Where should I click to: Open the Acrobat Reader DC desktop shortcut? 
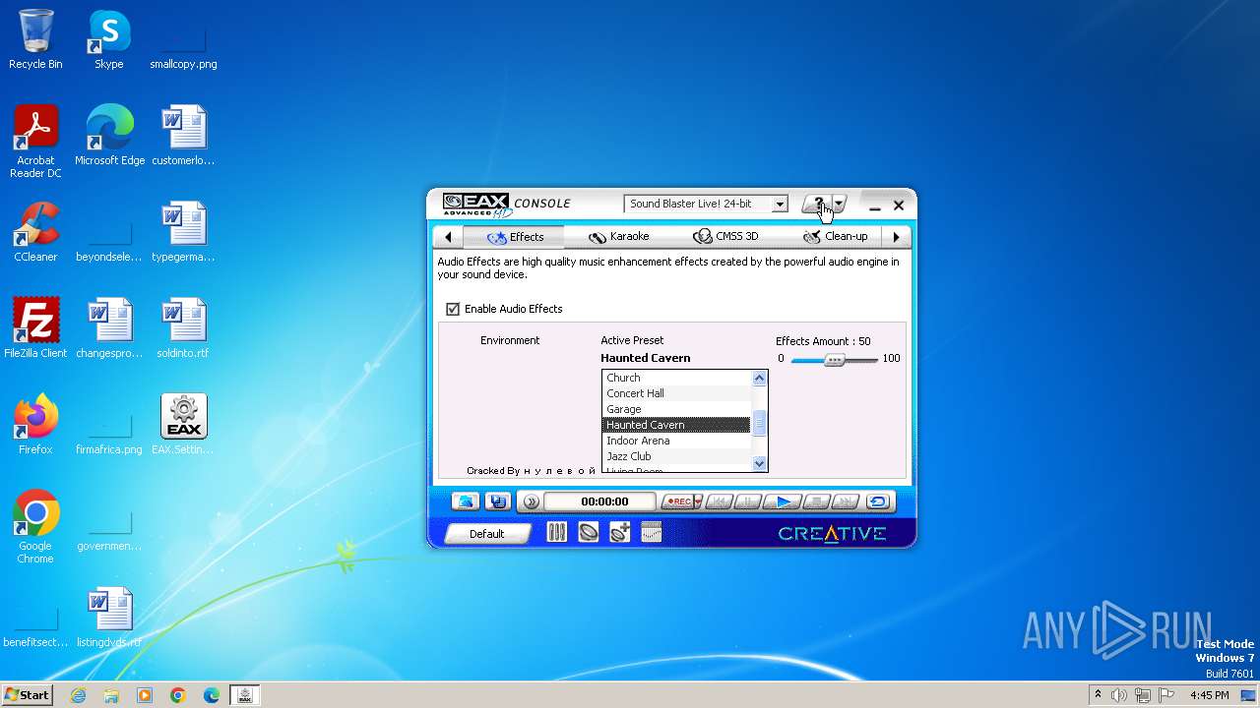(x=35, y=142)
